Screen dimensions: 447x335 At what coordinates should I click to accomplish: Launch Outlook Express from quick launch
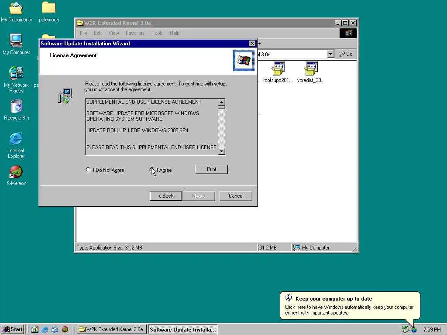tap(55, 330)
